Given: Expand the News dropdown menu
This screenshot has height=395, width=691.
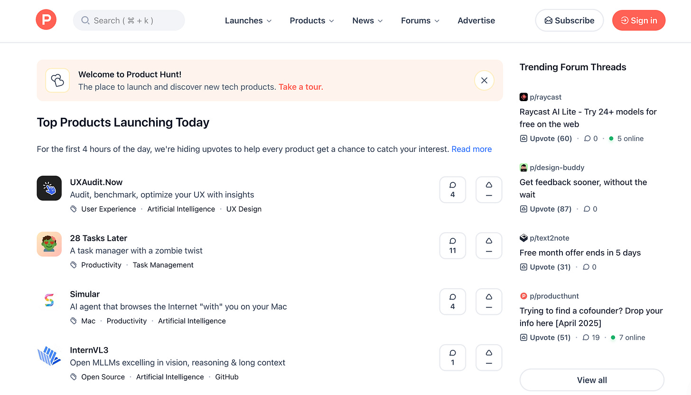Looking at the screenshot, I should (367, 20).
